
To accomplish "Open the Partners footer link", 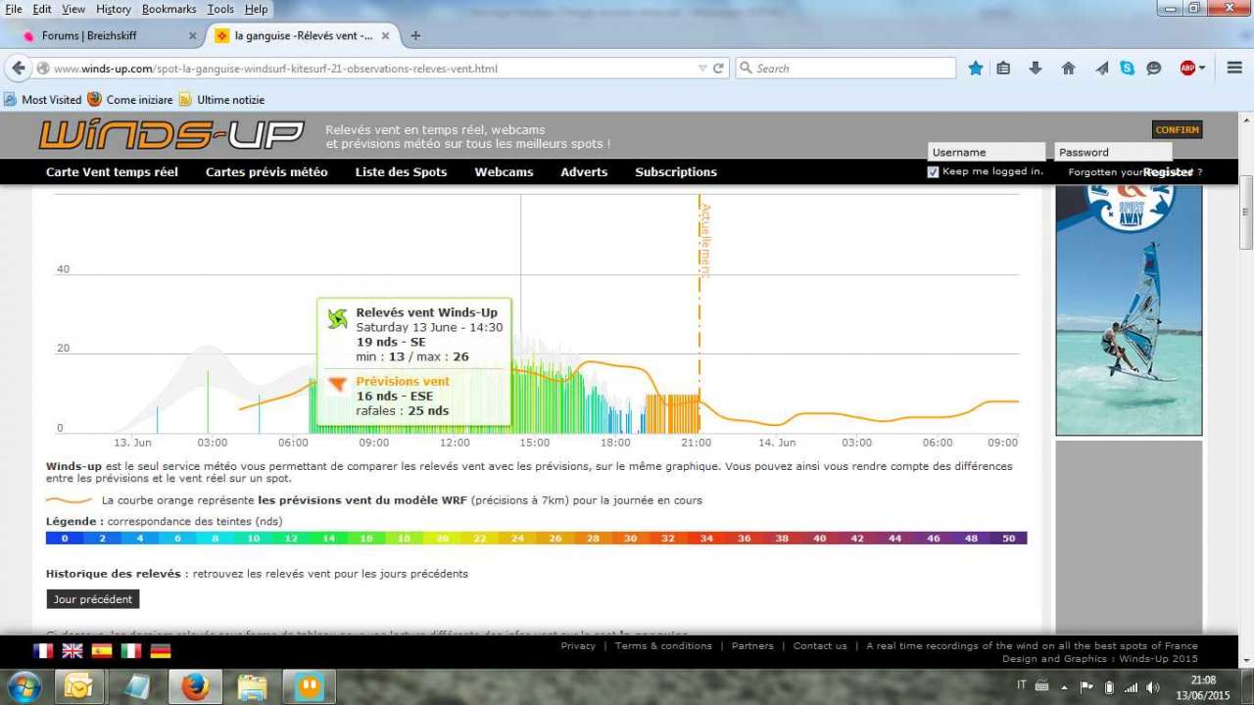I will point(752,646).
